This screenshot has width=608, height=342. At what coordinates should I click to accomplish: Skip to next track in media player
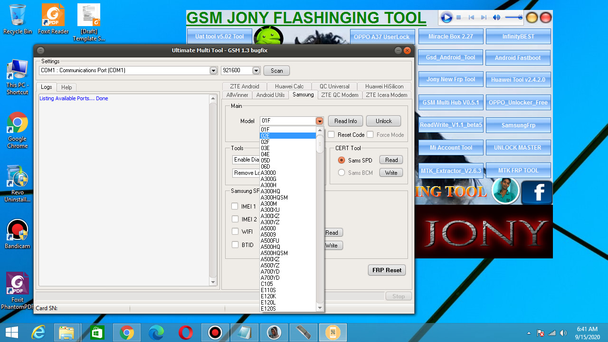coord(484,18)
